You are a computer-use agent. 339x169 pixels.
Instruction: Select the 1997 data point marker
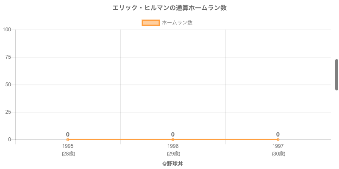[278, 140]
